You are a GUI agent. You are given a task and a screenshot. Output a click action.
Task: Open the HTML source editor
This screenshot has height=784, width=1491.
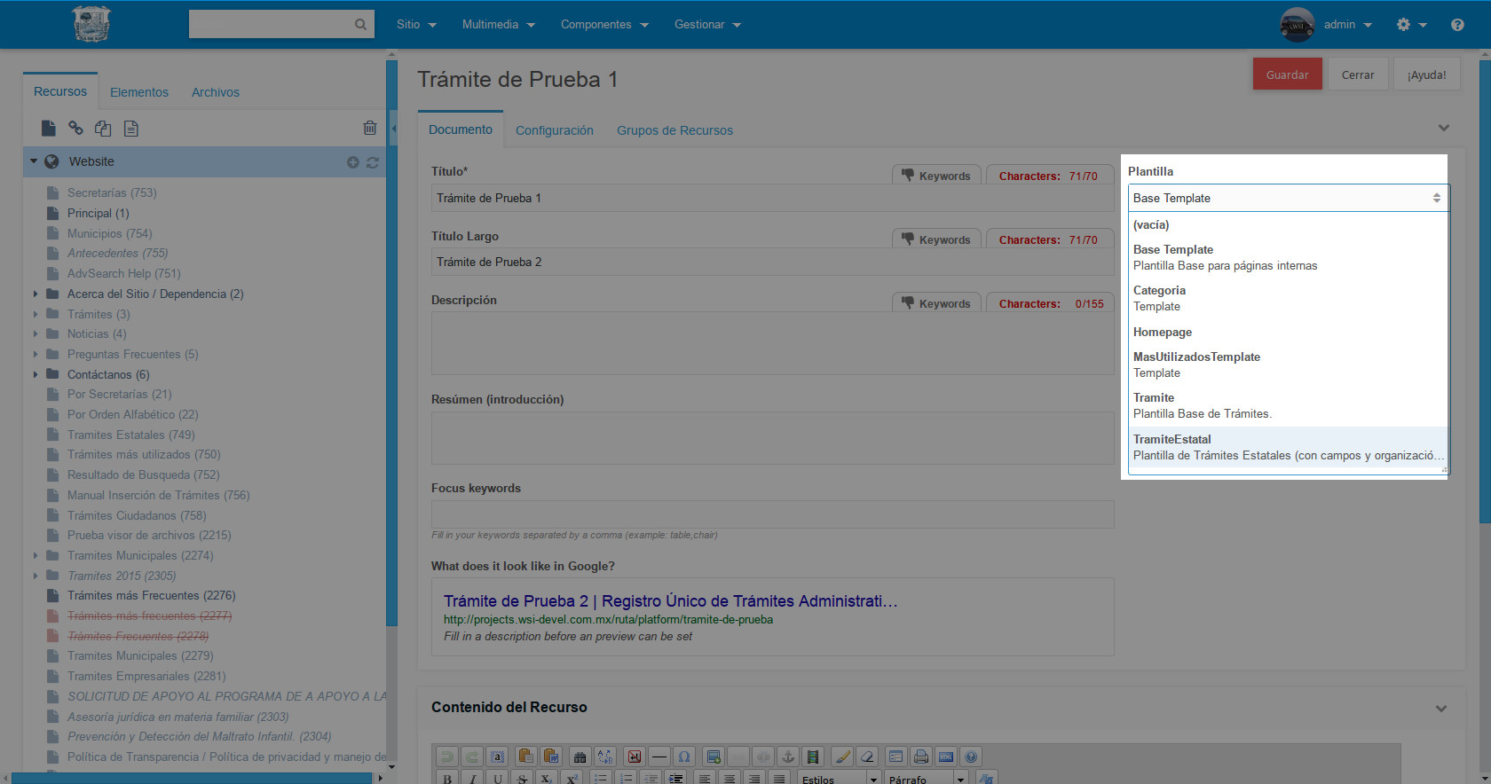(x=946, y=757)
